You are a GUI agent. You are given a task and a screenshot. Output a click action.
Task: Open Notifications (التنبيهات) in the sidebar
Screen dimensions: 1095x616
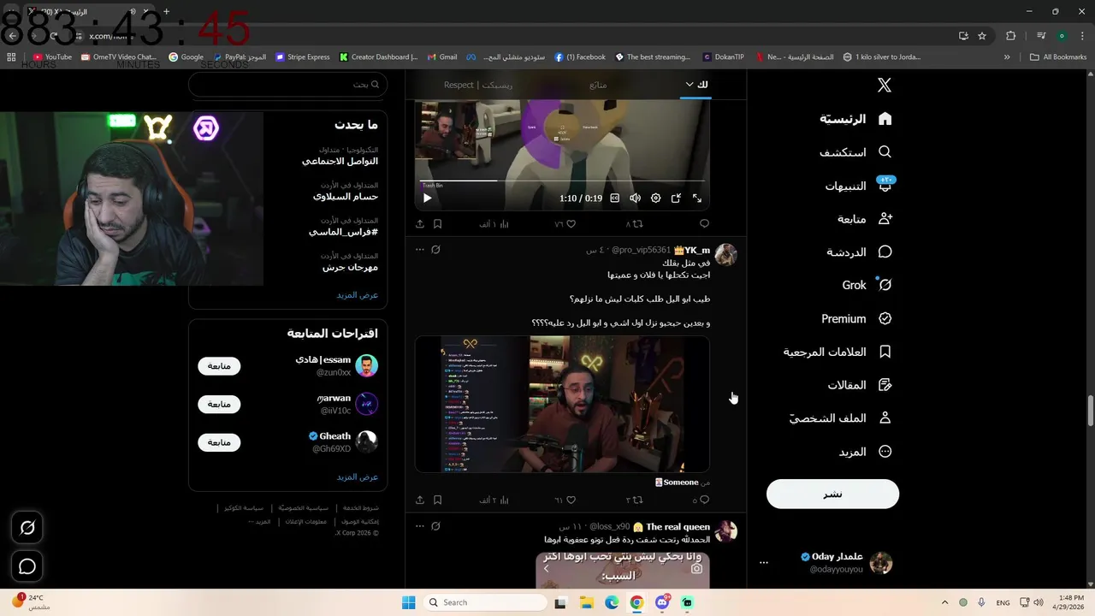tap(858, 186)
